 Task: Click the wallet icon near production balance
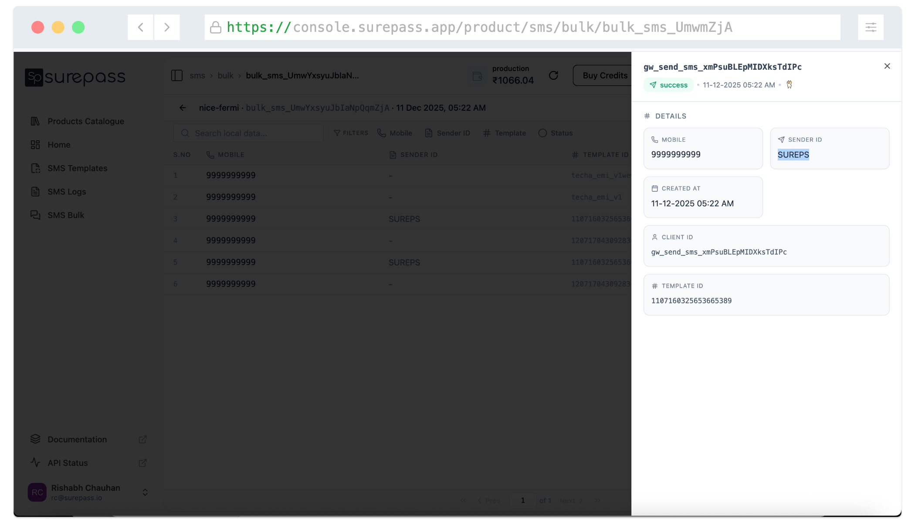(478, 76)
